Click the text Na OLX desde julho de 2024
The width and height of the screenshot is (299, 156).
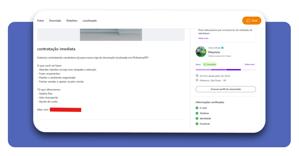point(215,76)
